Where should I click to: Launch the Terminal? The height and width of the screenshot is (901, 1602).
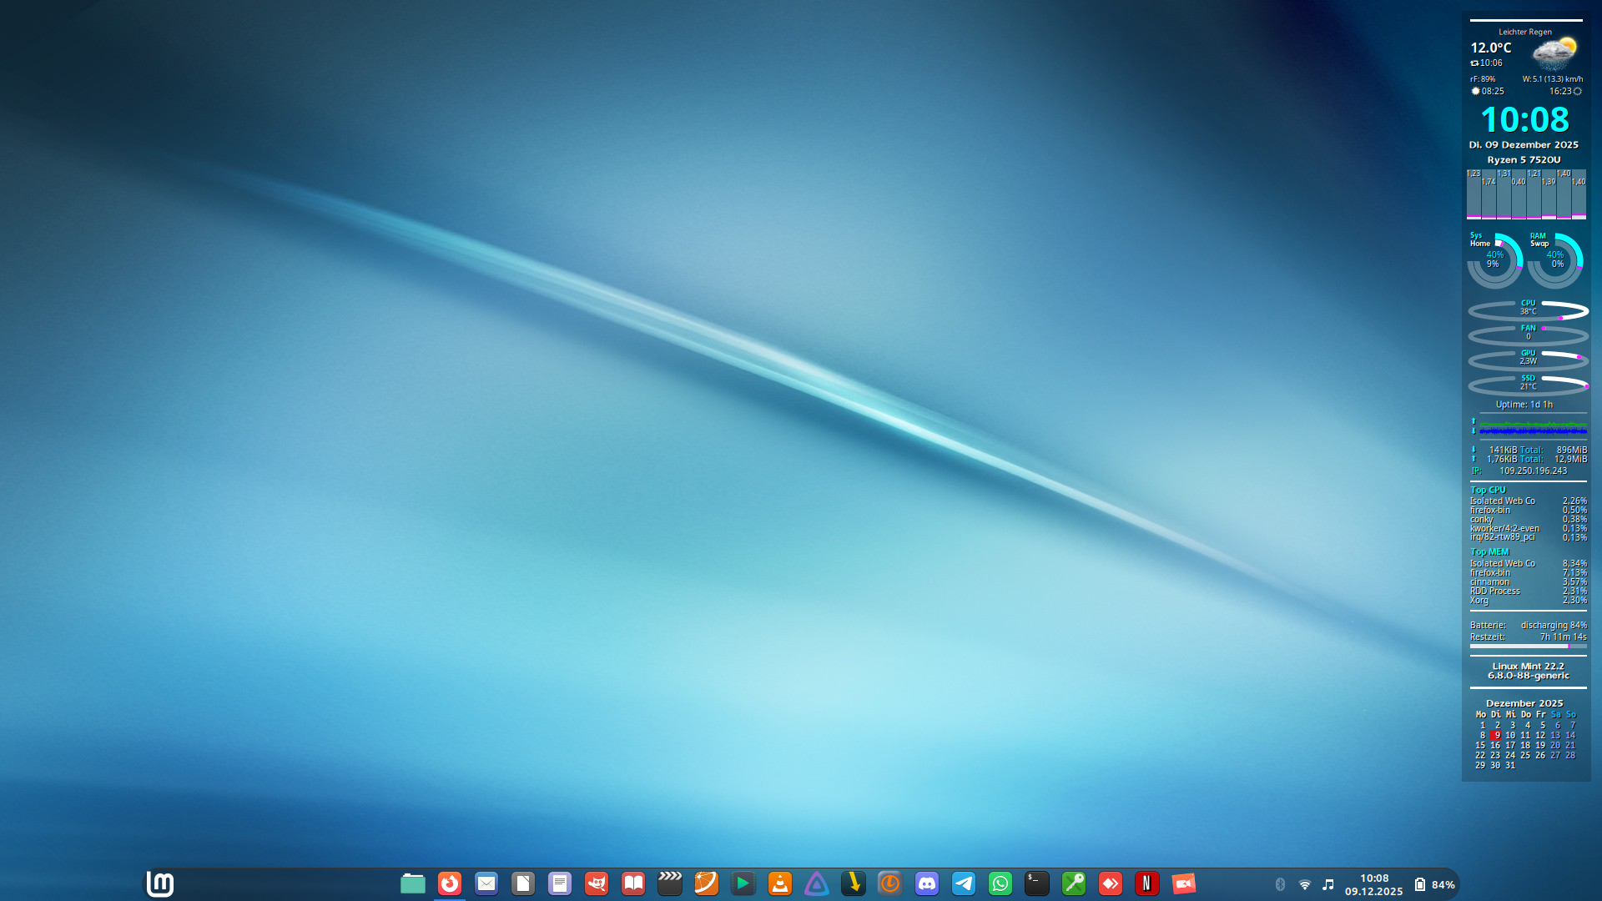coord(1037,883)
